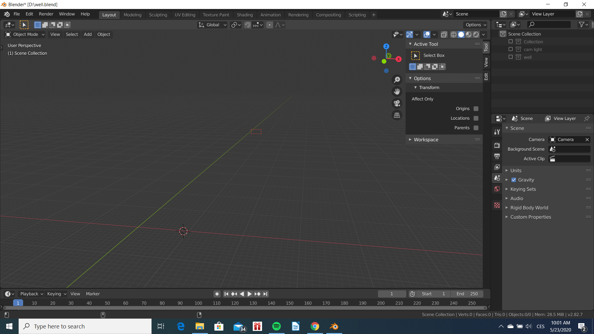Viewport: 594px width, 334px height.
Task: Open the World properties tab
Action: (x=497, y=189)
